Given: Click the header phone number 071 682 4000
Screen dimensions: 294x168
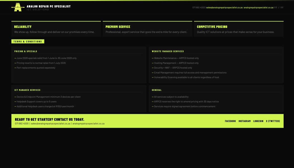Looking at the screenshot, I should [199, 8].
